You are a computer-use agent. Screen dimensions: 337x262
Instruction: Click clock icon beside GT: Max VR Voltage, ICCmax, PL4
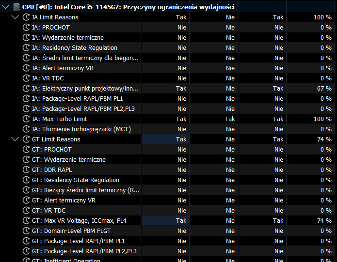tap(26, 220)
